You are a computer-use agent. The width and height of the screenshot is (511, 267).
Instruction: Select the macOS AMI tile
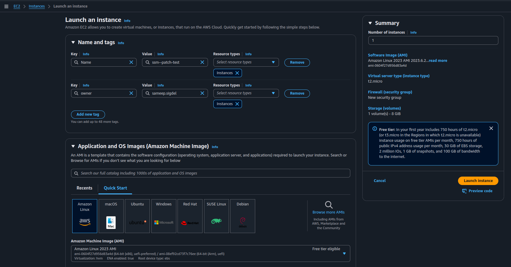111,216
